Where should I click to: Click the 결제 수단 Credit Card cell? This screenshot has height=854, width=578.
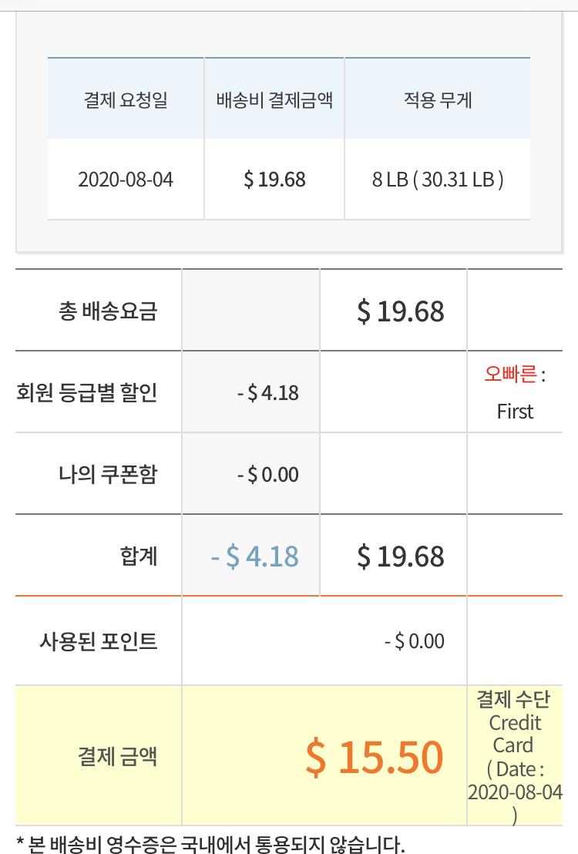pos(515,734)
